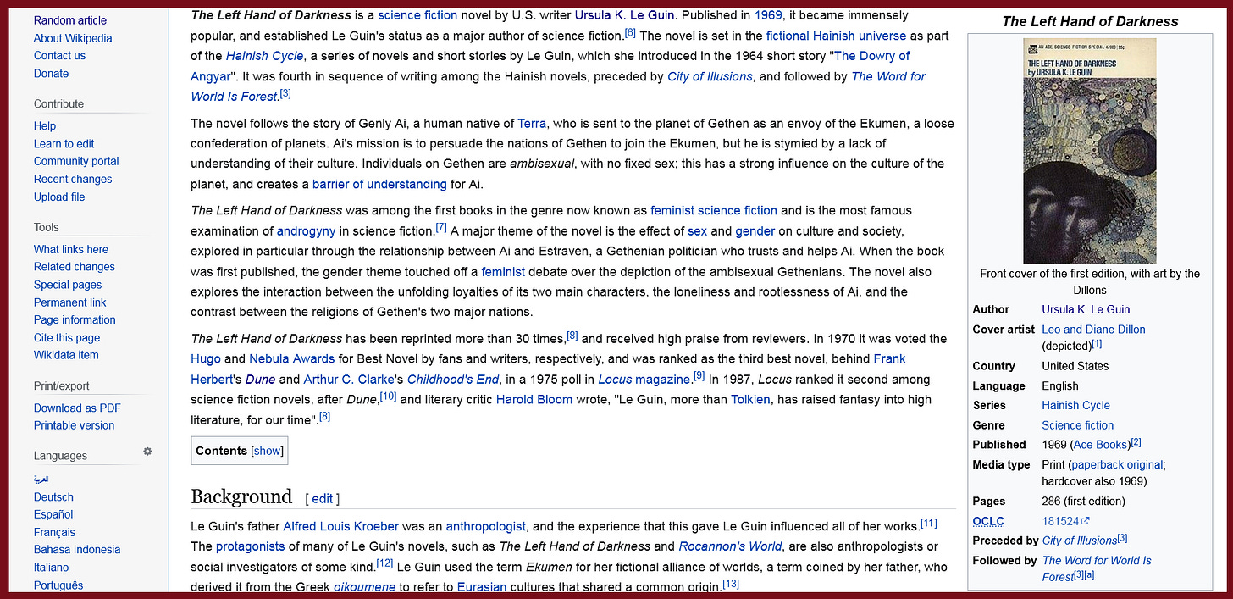Image resolution: width=1233 pixels, height=599 pixels.
Task: Follow the Ace Books link in infobox
Action: coord(1100,444)
